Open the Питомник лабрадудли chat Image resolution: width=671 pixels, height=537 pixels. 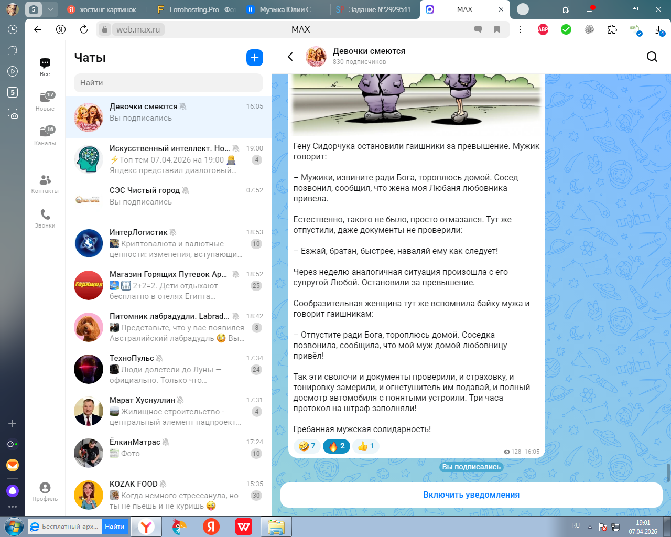(169, 327)
